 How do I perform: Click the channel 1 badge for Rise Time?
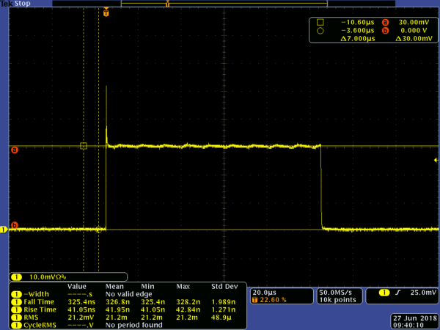16,309
